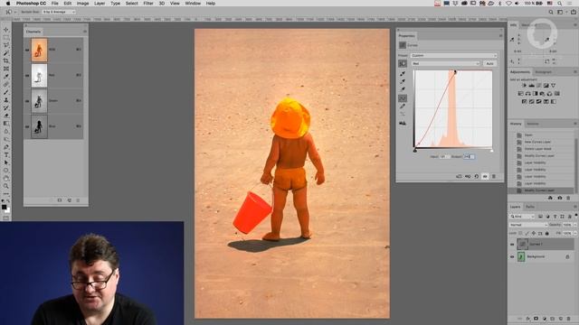
Task: Select the Rectangular Marquee tool
Action: (x=6, y=38)
